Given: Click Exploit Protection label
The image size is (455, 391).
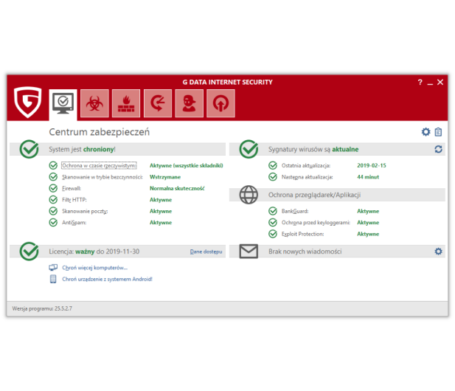Looking at the screenshot, I should [x=302, y=234].
